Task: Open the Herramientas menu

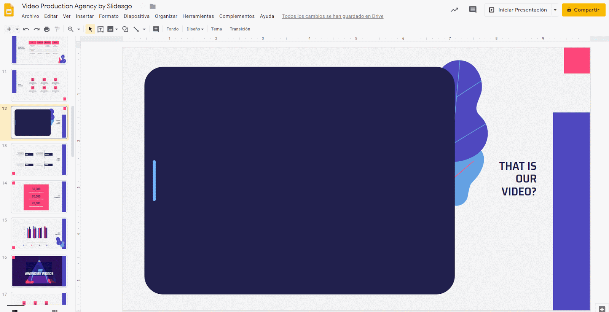Action: [x=198, y=16]
